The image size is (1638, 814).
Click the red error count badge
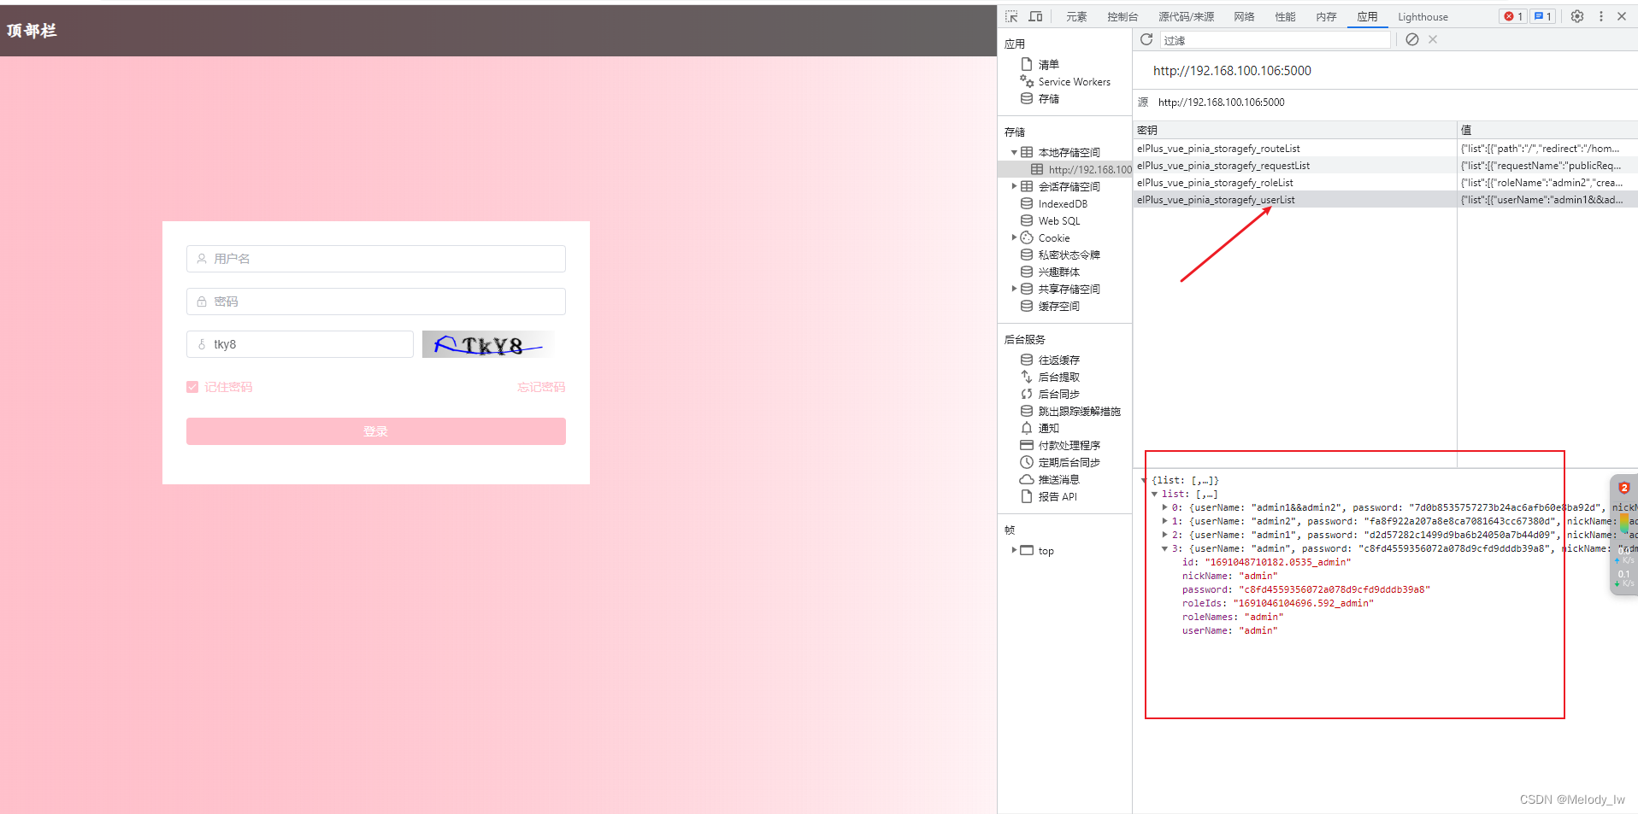click(1513, 16)
